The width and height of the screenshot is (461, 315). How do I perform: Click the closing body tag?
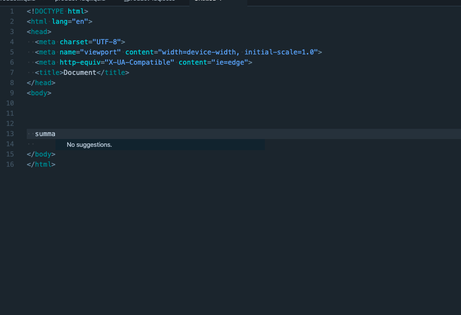click(x=40, y=154)
